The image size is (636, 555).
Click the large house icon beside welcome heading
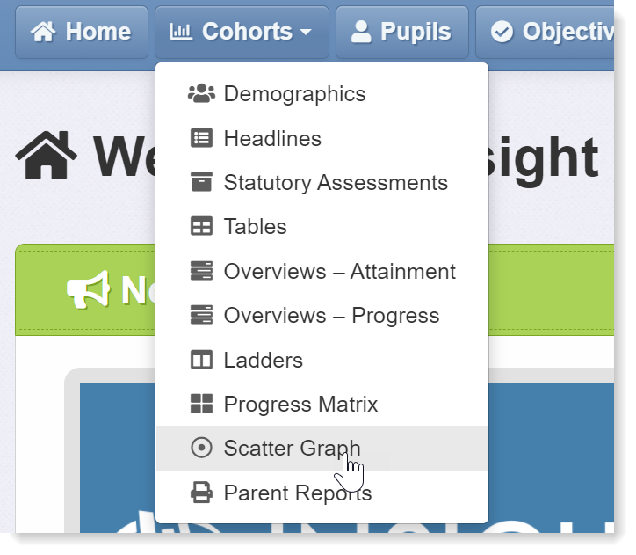[x=46, y=156]
